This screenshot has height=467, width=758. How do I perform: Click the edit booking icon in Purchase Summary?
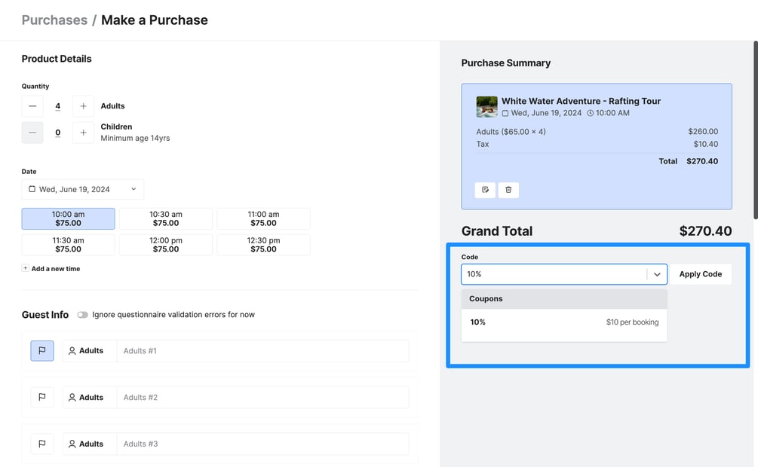pyautogui.click(x=485, y=190)
